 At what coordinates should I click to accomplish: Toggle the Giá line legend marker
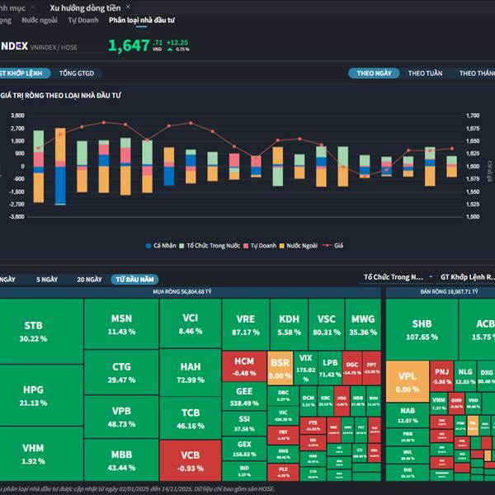pos(328,245)
